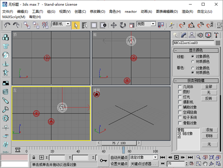Viewport: 223px width, 168px height.
Task: Open the MAXScript(M) menu
Action: point(14,17)
